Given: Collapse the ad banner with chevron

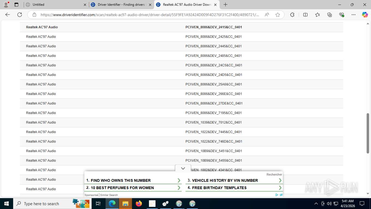Looking at the screenshot, I should [183, 168].
